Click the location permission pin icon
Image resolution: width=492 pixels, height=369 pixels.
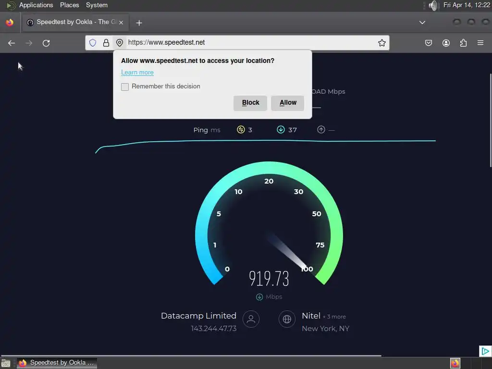[x=120, y=43]
